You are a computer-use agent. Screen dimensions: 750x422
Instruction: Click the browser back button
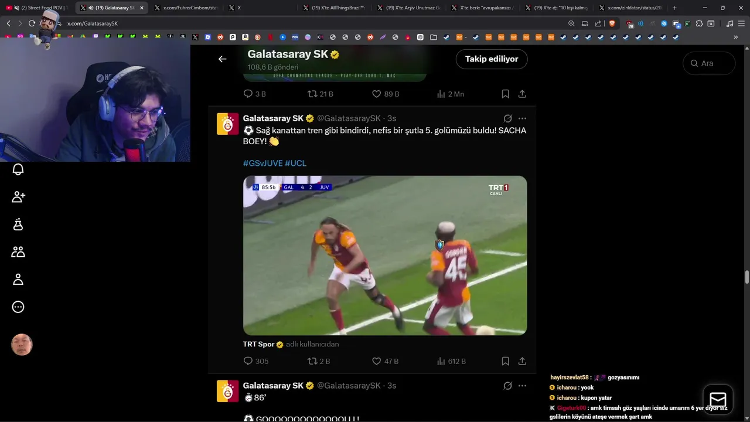8,23
